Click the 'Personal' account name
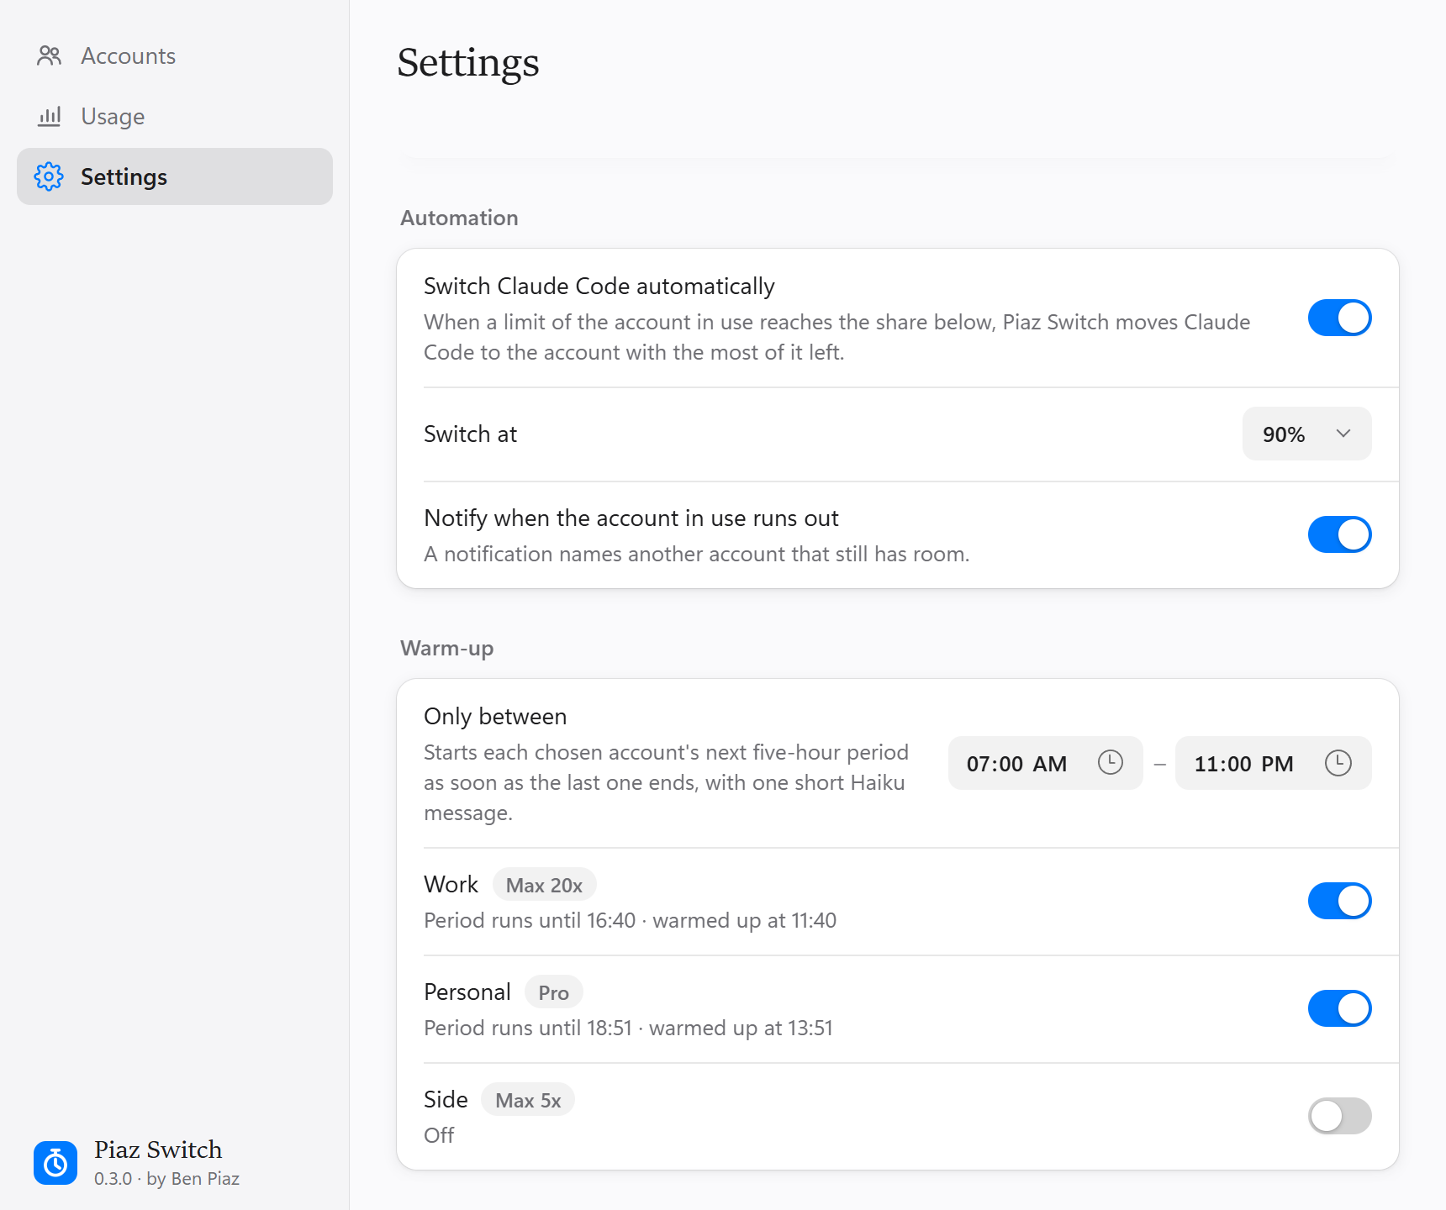Viewport: 1446px width, 1210px height. [x=467, y=992]
